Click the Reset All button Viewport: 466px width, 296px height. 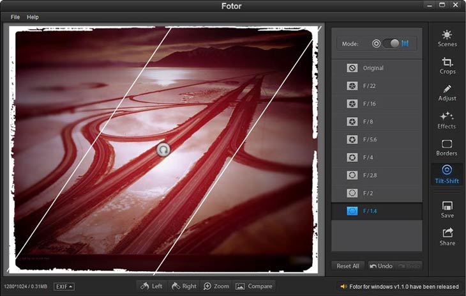pos(348,266)
